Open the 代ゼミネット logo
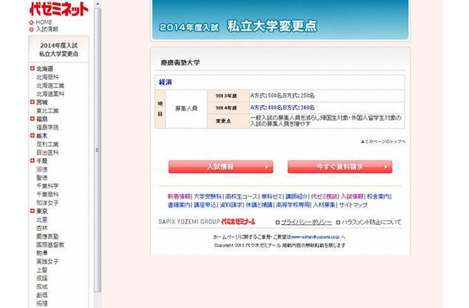Screen dimensions: 469x308 (x=59, y=9)
